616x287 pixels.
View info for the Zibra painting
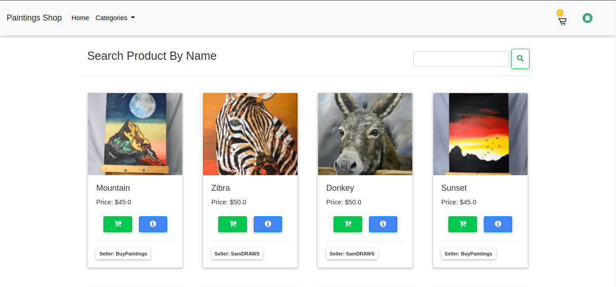tap(268, 224)
